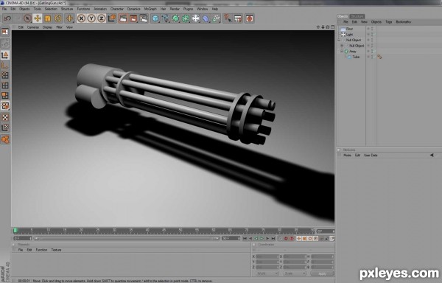The image size is (442, 283).
Task: Open the Material Manager Texture menu
Action: click(x=56, y=250)
